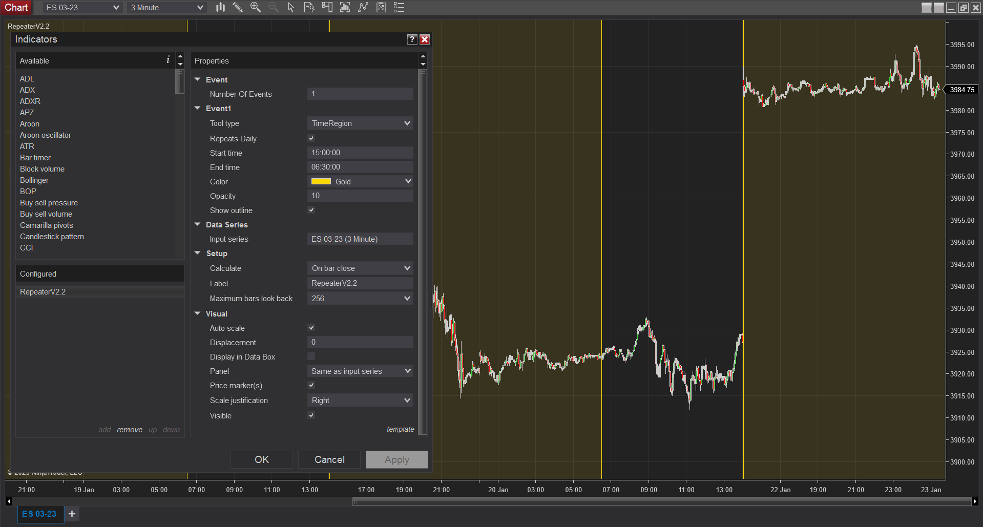983x527 pixels.
Task: Click the strategy performance icon in toolbar
Action: [x=381, y=7]
